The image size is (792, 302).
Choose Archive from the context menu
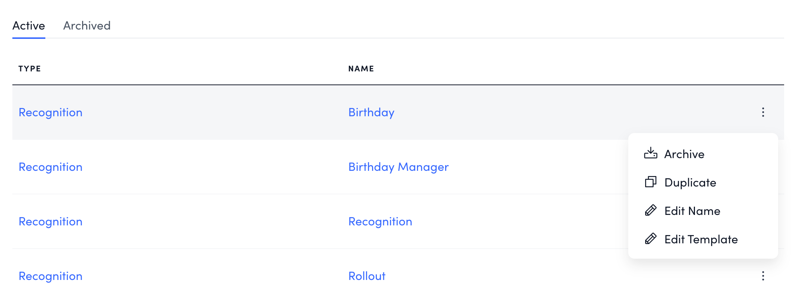point(684,154)
